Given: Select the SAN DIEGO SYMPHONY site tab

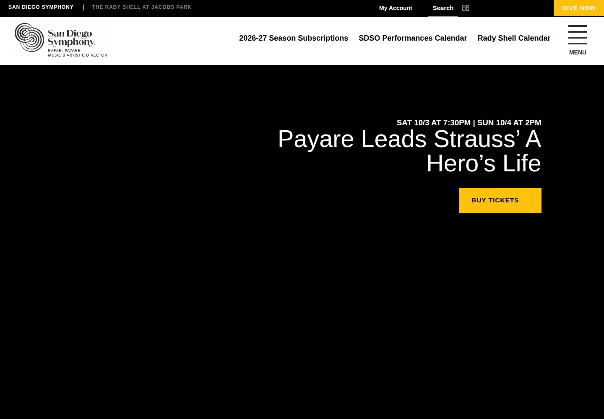Looking at the screenshot, I should [41, 7].
